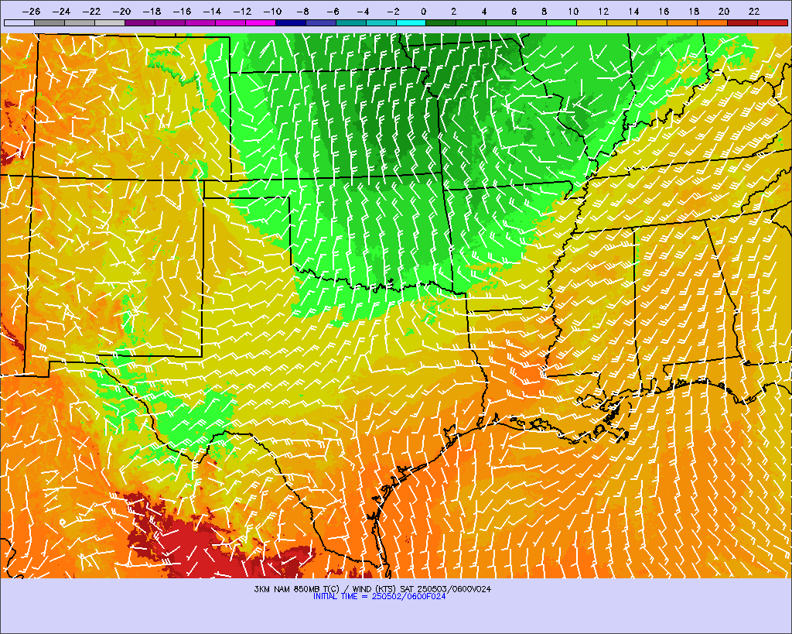Screen dimensions: 792x634
Task: Click the positive '16' color scale label
Action: click(664, 12)
